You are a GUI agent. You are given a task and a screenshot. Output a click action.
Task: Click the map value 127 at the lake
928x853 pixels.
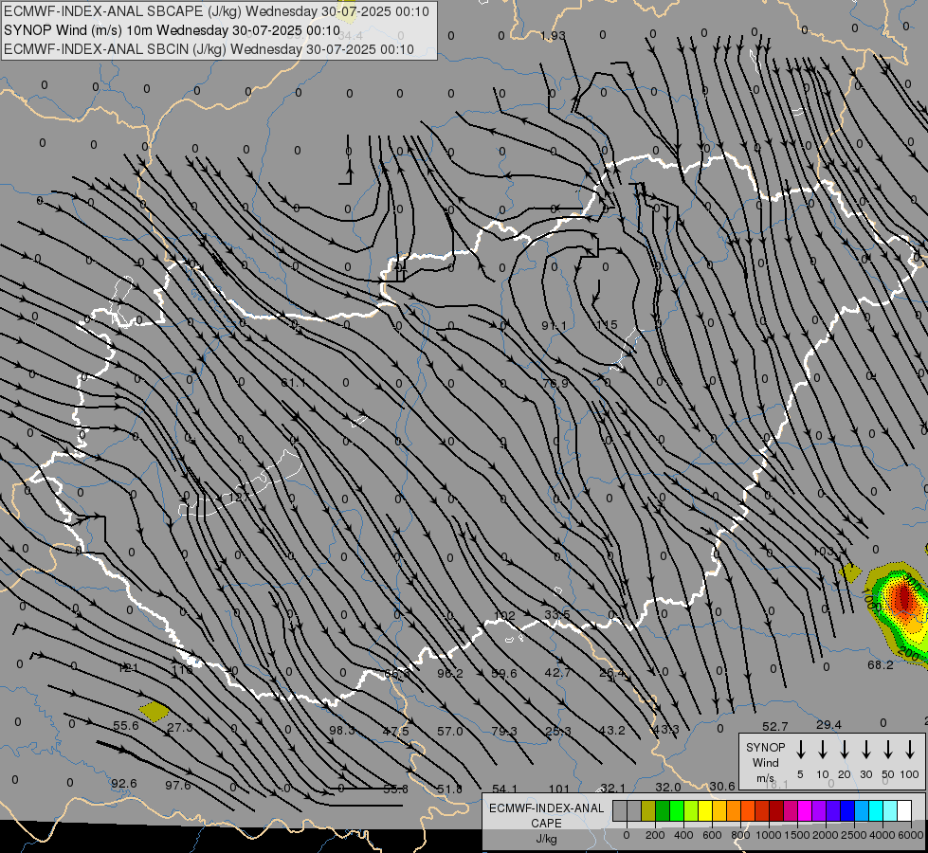click(x=238, y=497)
